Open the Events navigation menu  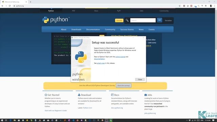(x=152, y=29)
